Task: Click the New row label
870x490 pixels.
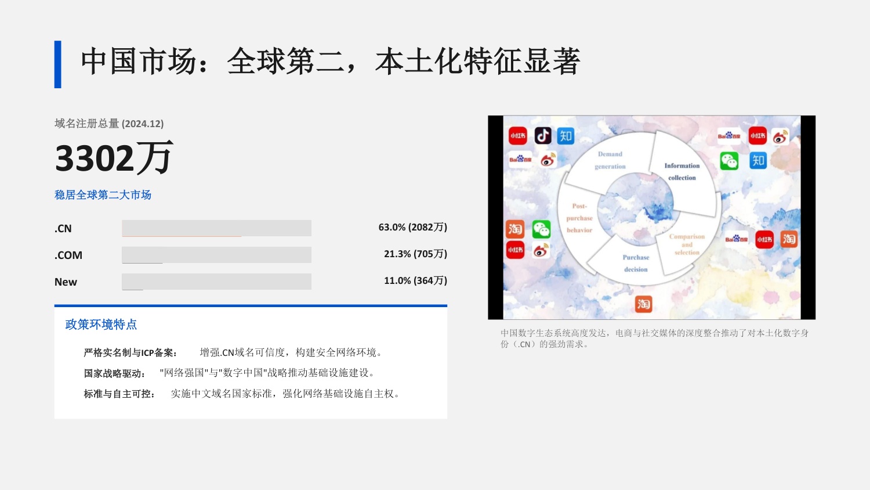Action: coord(66,282)
